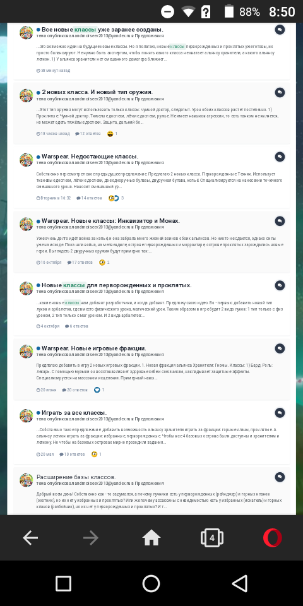Open 'Warspear. Новые классы: Инквизитор и Монах'

(x=110, y=221)
